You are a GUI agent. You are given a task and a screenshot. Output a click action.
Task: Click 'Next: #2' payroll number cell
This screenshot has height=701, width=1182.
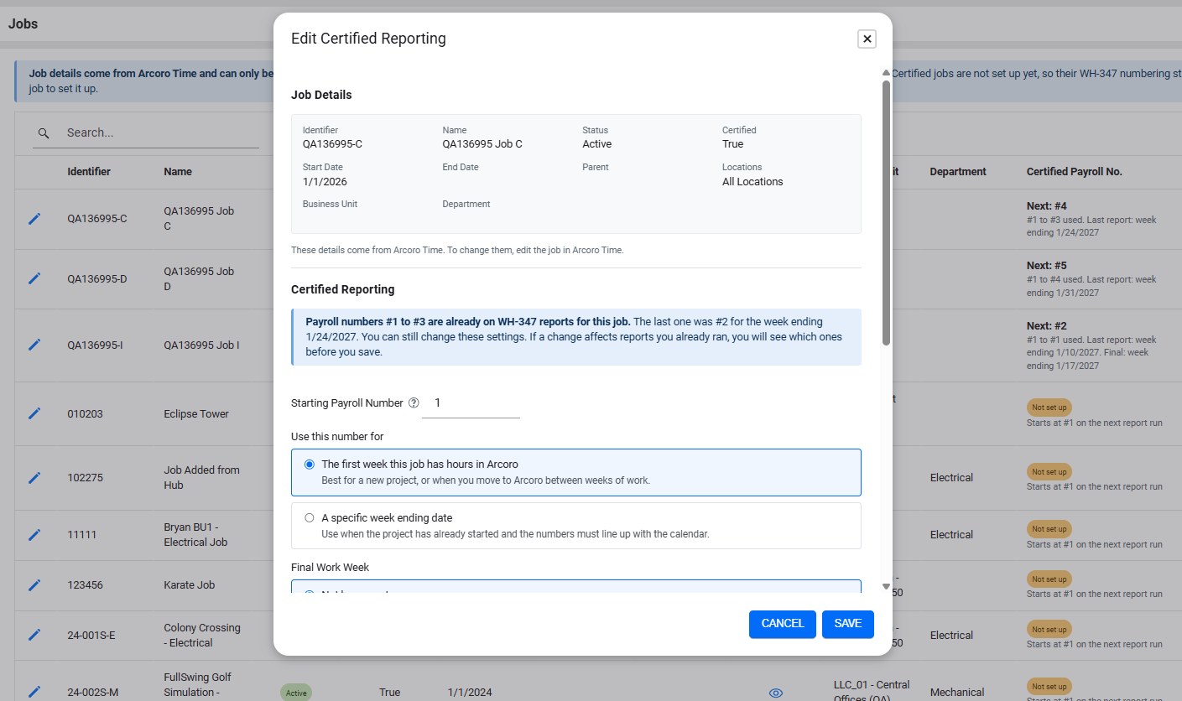[x=1046, y=326]
